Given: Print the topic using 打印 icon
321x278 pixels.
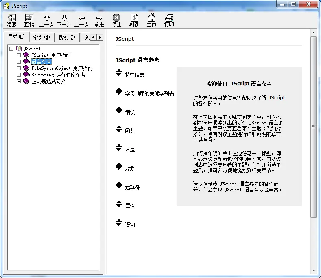Looking at the screenshot, I should coord(169,18).
